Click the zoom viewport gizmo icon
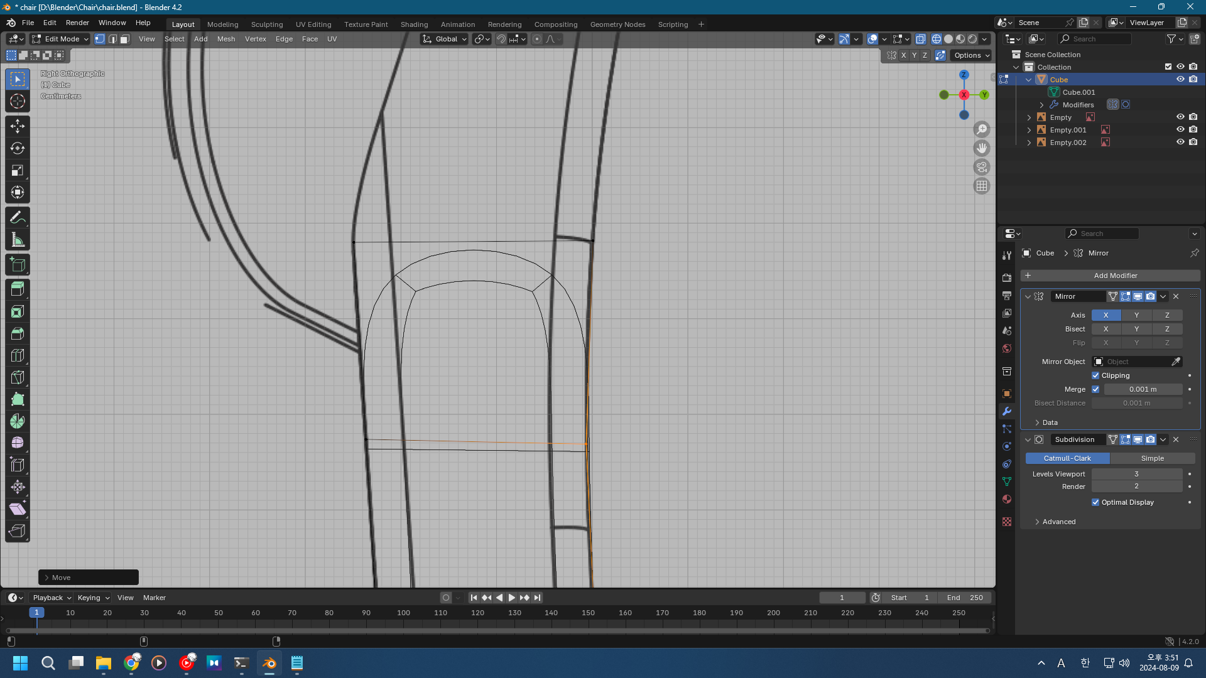 point(982,129)
